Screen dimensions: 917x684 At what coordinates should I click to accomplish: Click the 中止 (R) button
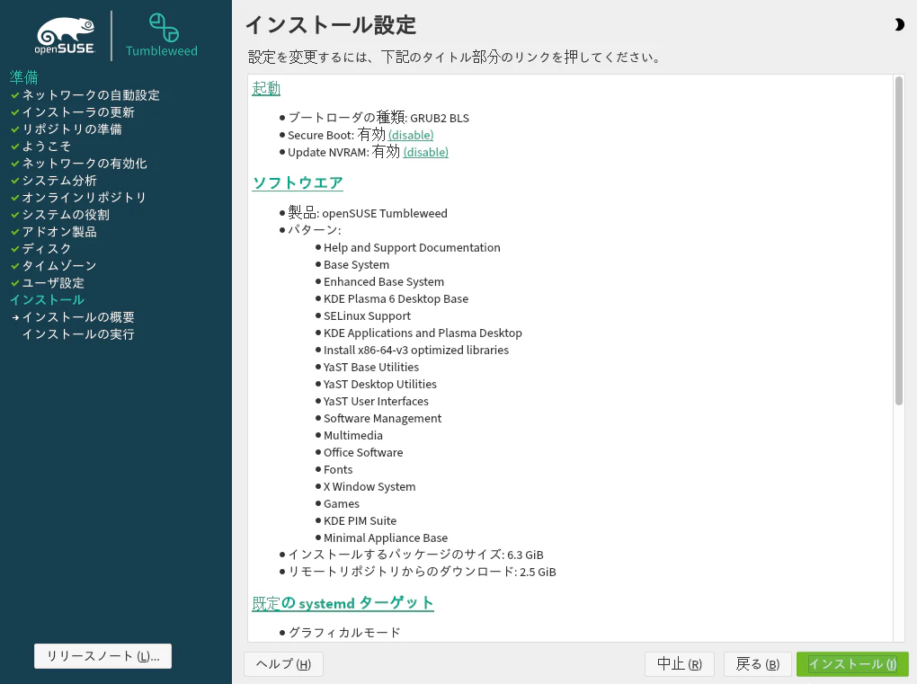(680, 664)
